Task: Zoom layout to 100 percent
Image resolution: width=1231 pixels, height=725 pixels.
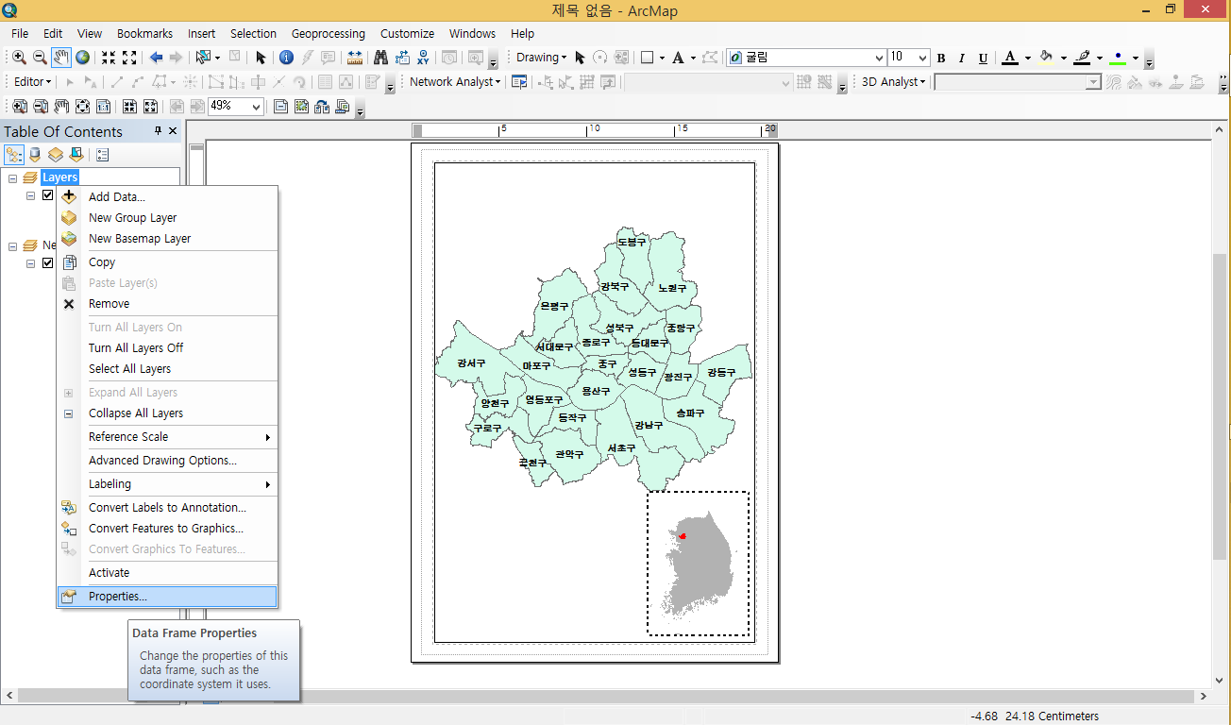Action: tap(104, 107)
